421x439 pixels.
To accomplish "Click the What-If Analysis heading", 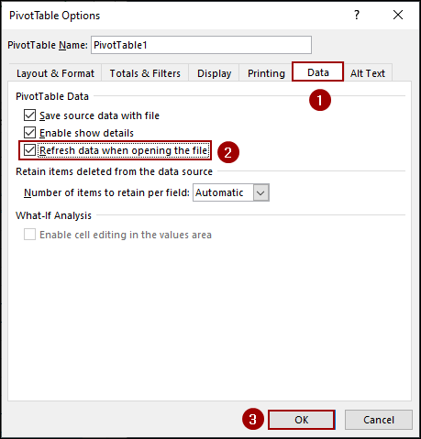I will tap(53, 215).
